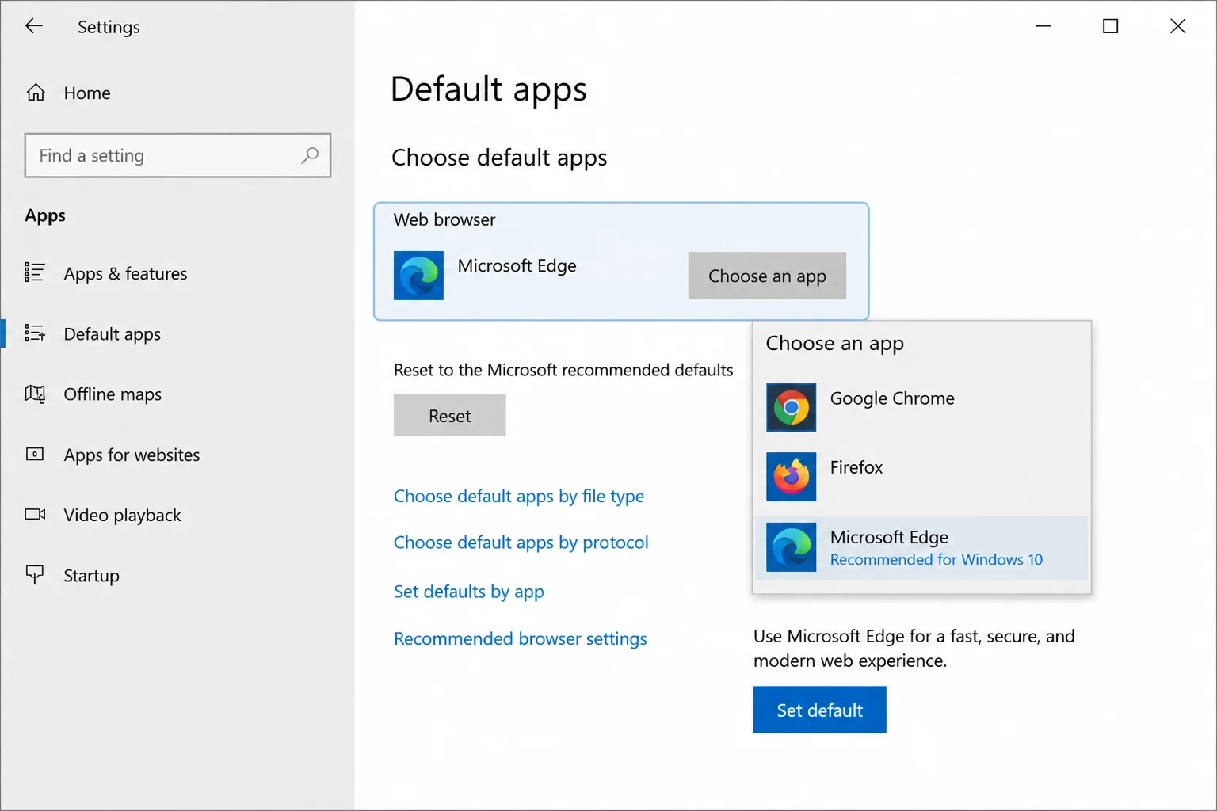
Task: Click Recommended for Windows 10 text
Action: coord(937,560)
